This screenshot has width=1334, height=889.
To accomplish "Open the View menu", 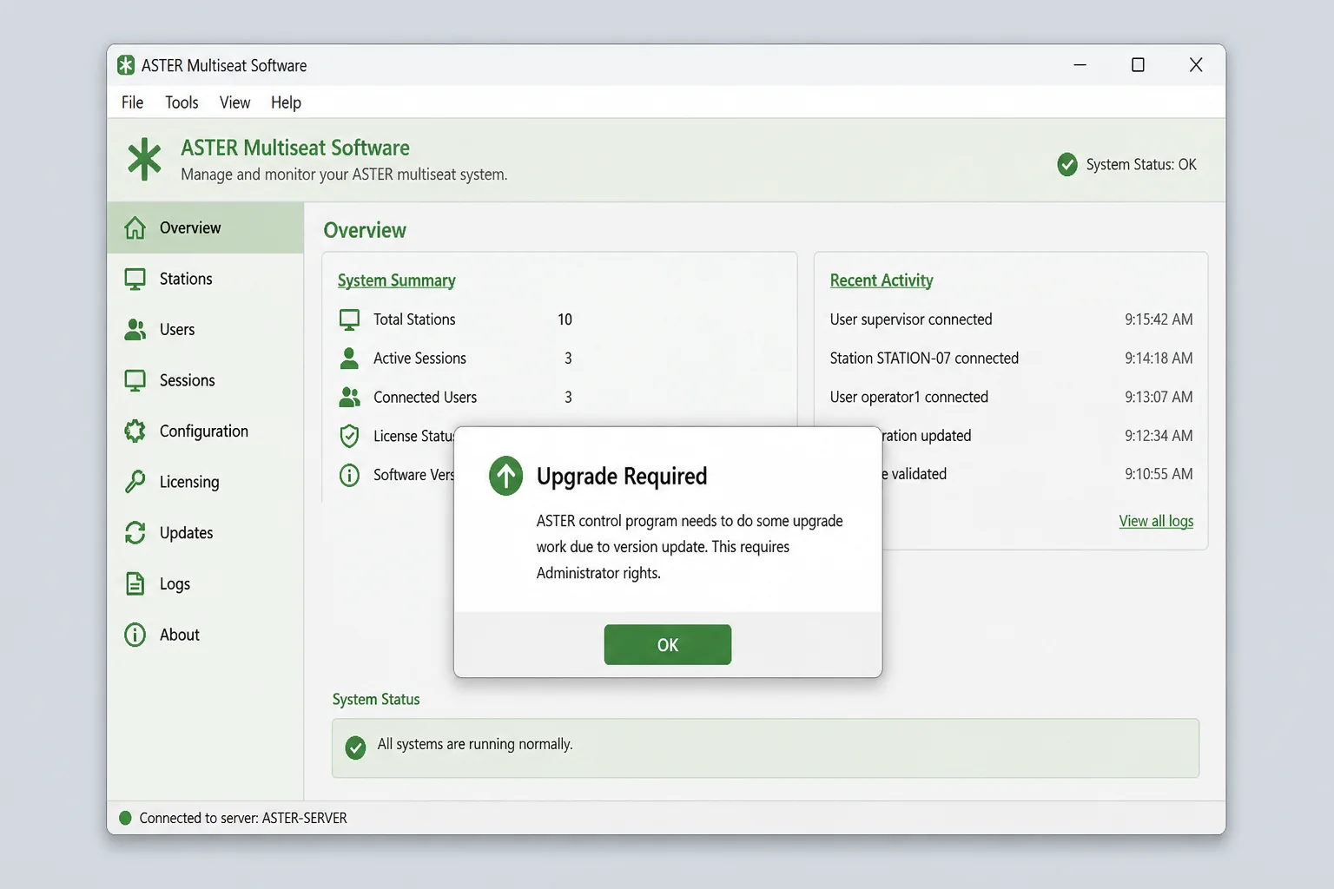I will [x=234, y=102].
